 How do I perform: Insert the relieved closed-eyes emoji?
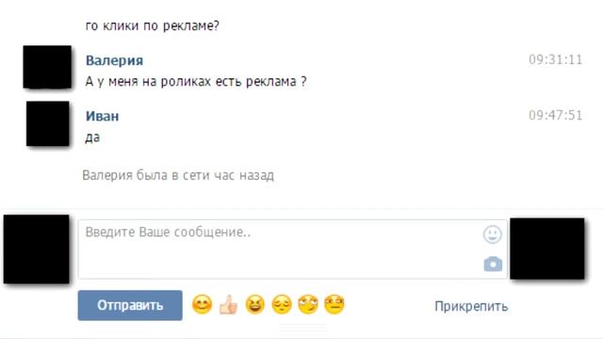tap(282, 305)
